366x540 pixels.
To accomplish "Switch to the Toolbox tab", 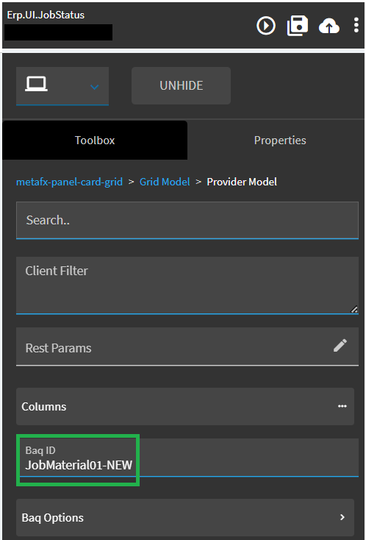I will point(95,141).
